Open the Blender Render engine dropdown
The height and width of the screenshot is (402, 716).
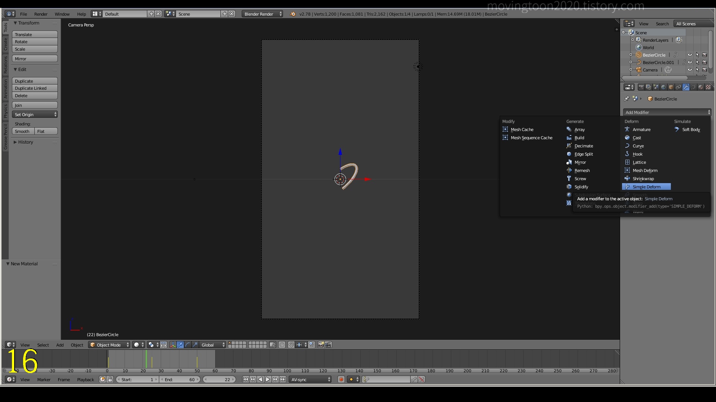click(263, 14)
